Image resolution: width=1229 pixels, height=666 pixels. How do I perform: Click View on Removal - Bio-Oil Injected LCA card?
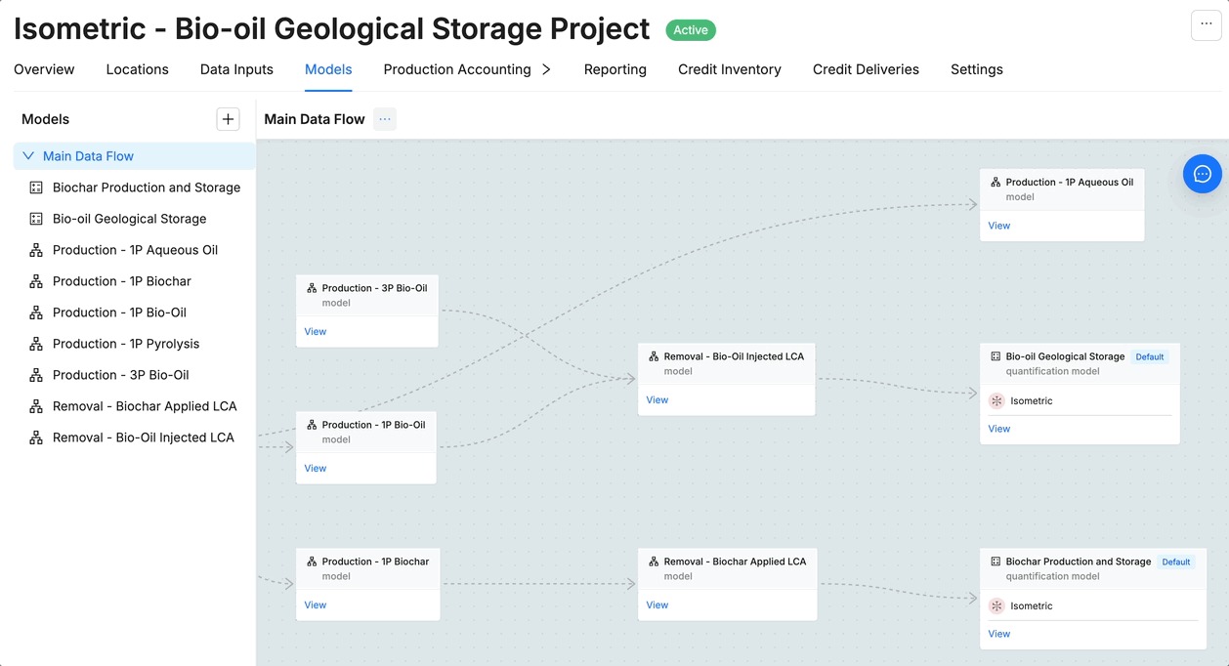click(x=657, y=399)
